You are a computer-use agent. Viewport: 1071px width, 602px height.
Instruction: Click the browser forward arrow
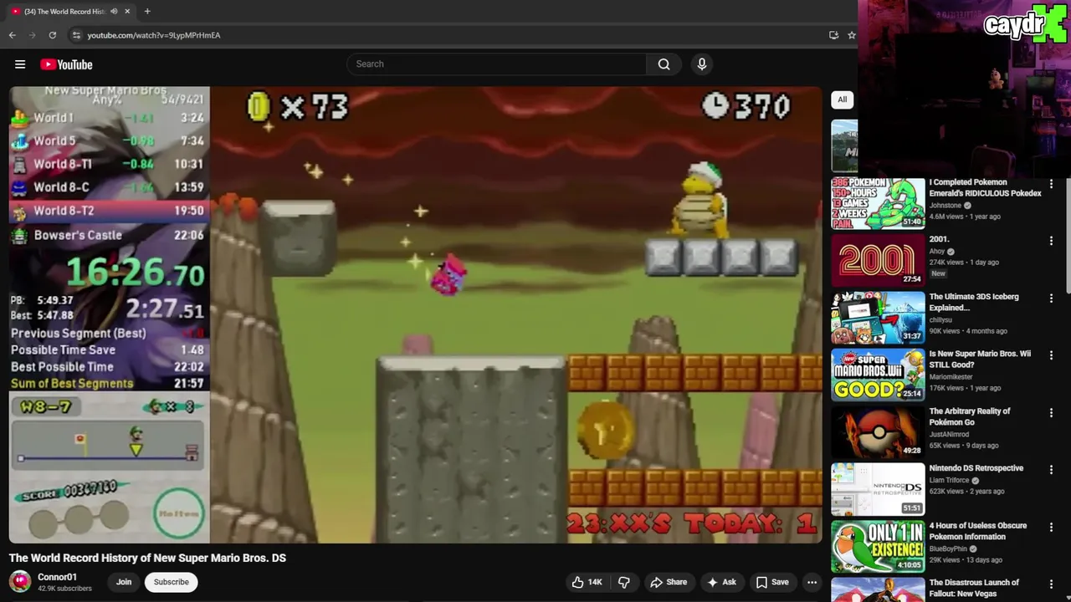32,35
